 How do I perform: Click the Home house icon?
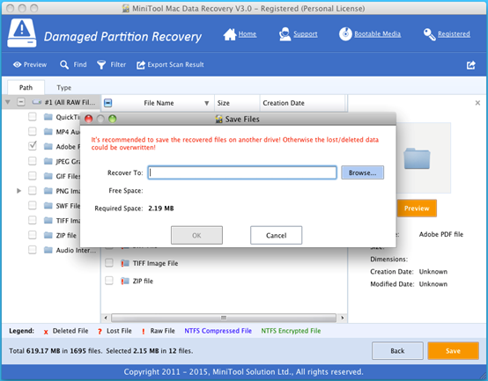pyautogui.click(x=230, y=34)
